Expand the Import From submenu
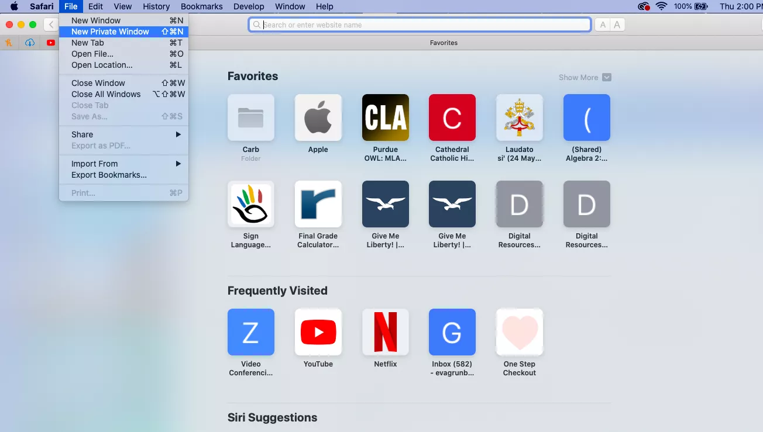The width and height of the screenshot is (763, 432). pos(123,164)
